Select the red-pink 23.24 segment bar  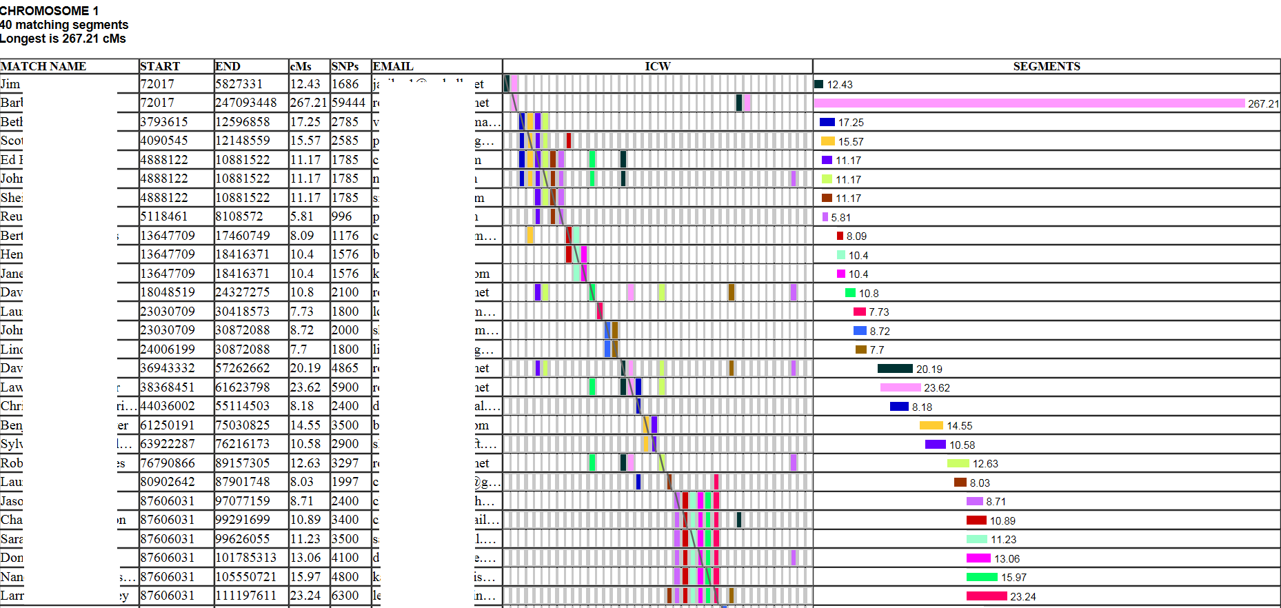[987, 596]
